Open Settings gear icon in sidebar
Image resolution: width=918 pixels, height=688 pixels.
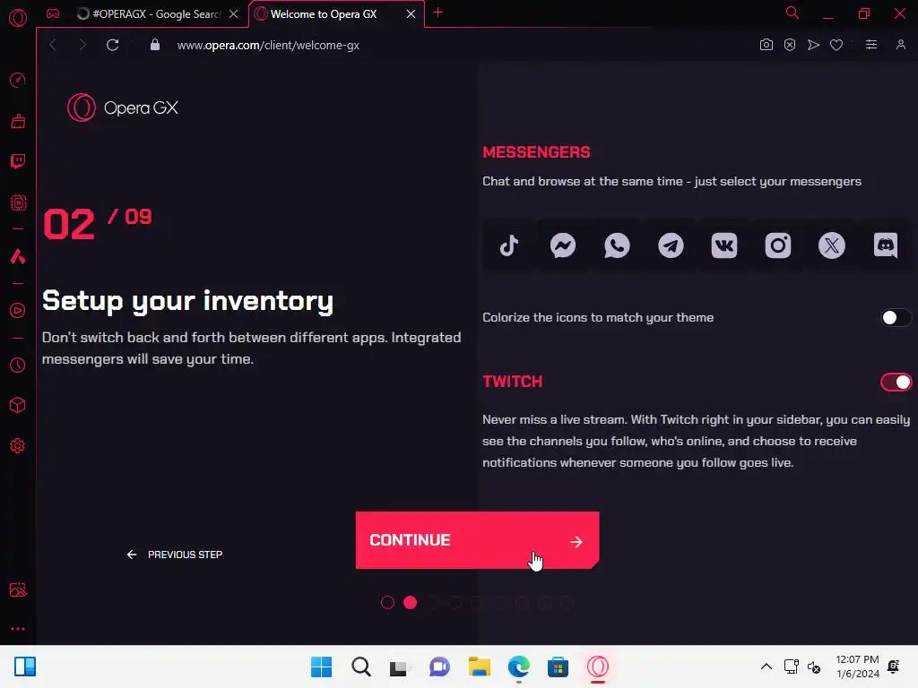[18, 446]
